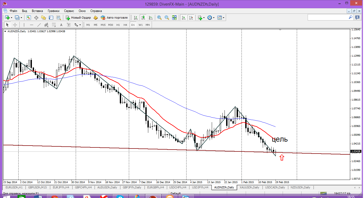Click the Новый Ордер button
This screenshot has width=364, height=198.
78,18
